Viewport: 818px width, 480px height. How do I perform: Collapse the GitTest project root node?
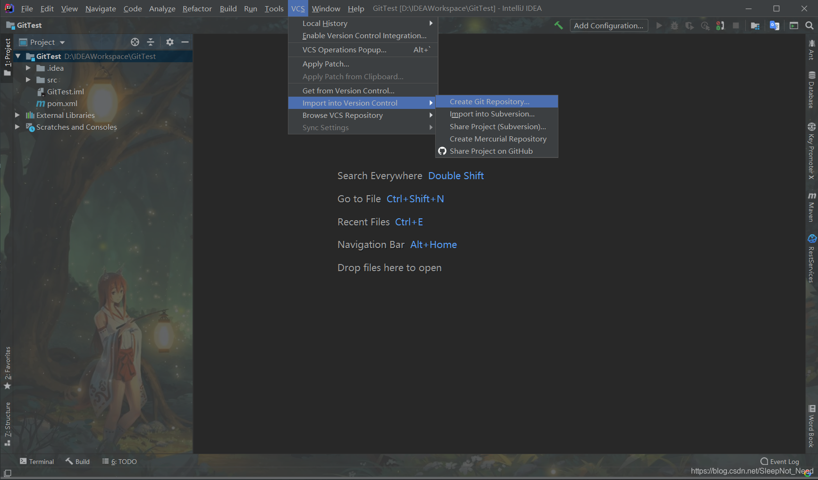pyautogui.click(x=18, y=56)
